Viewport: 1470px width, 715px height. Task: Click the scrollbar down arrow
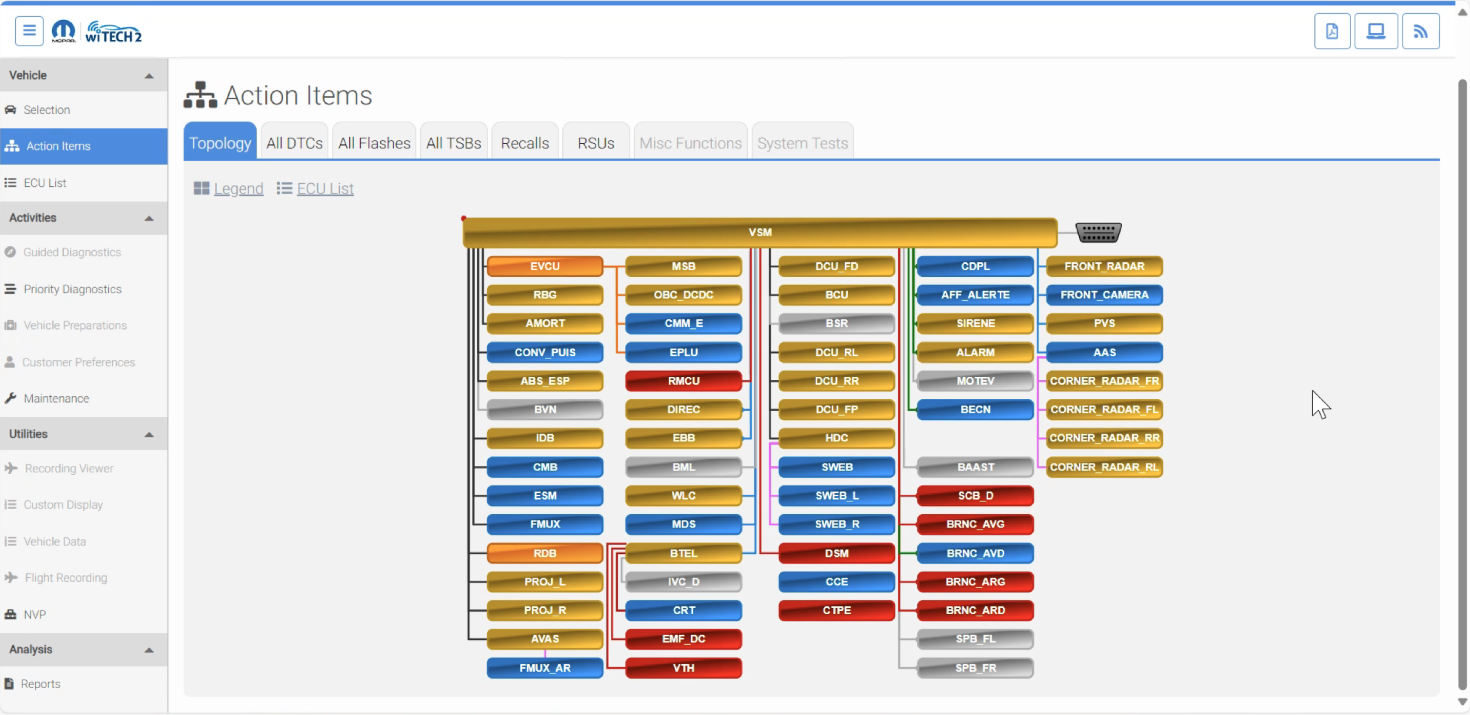click(x=1462, y=702)
